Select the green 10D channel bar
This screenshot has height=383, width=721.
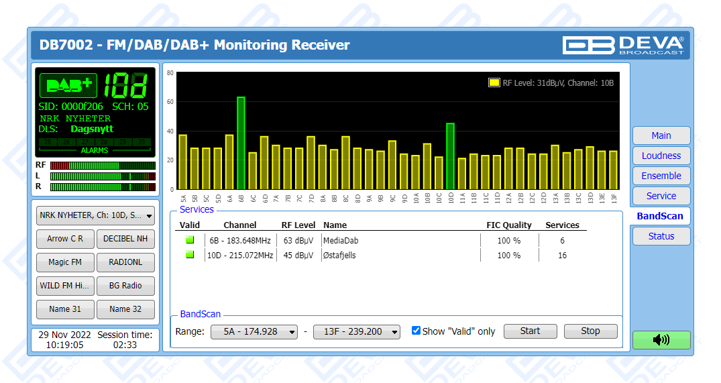(x=450, y=156)
